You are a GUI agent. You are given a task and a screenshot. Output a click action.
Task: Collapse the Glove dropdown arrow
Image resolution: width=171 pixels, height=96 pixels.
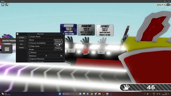(61, 40)
